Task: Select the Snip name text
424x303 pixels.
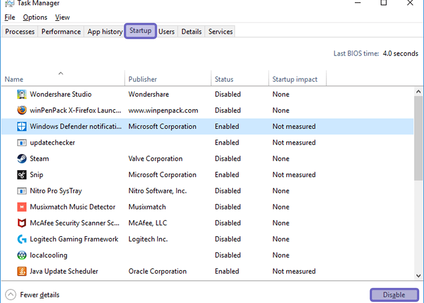Action: (37, 175)
